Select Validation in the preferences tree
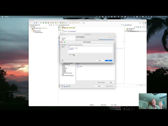 click(x=64, y=72)
